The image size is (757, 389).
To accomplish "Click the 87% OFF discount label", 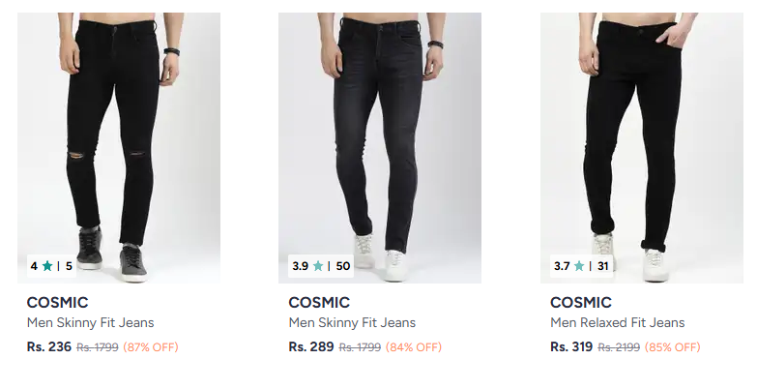I will 151,347.
